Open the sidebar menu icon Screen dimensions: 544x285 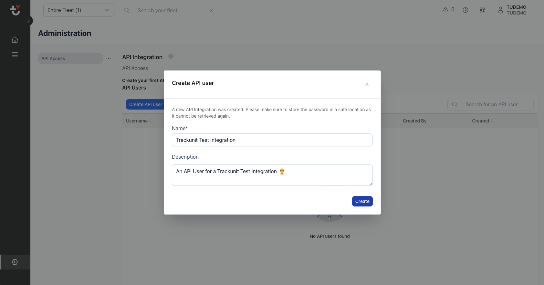pos(15,55)
